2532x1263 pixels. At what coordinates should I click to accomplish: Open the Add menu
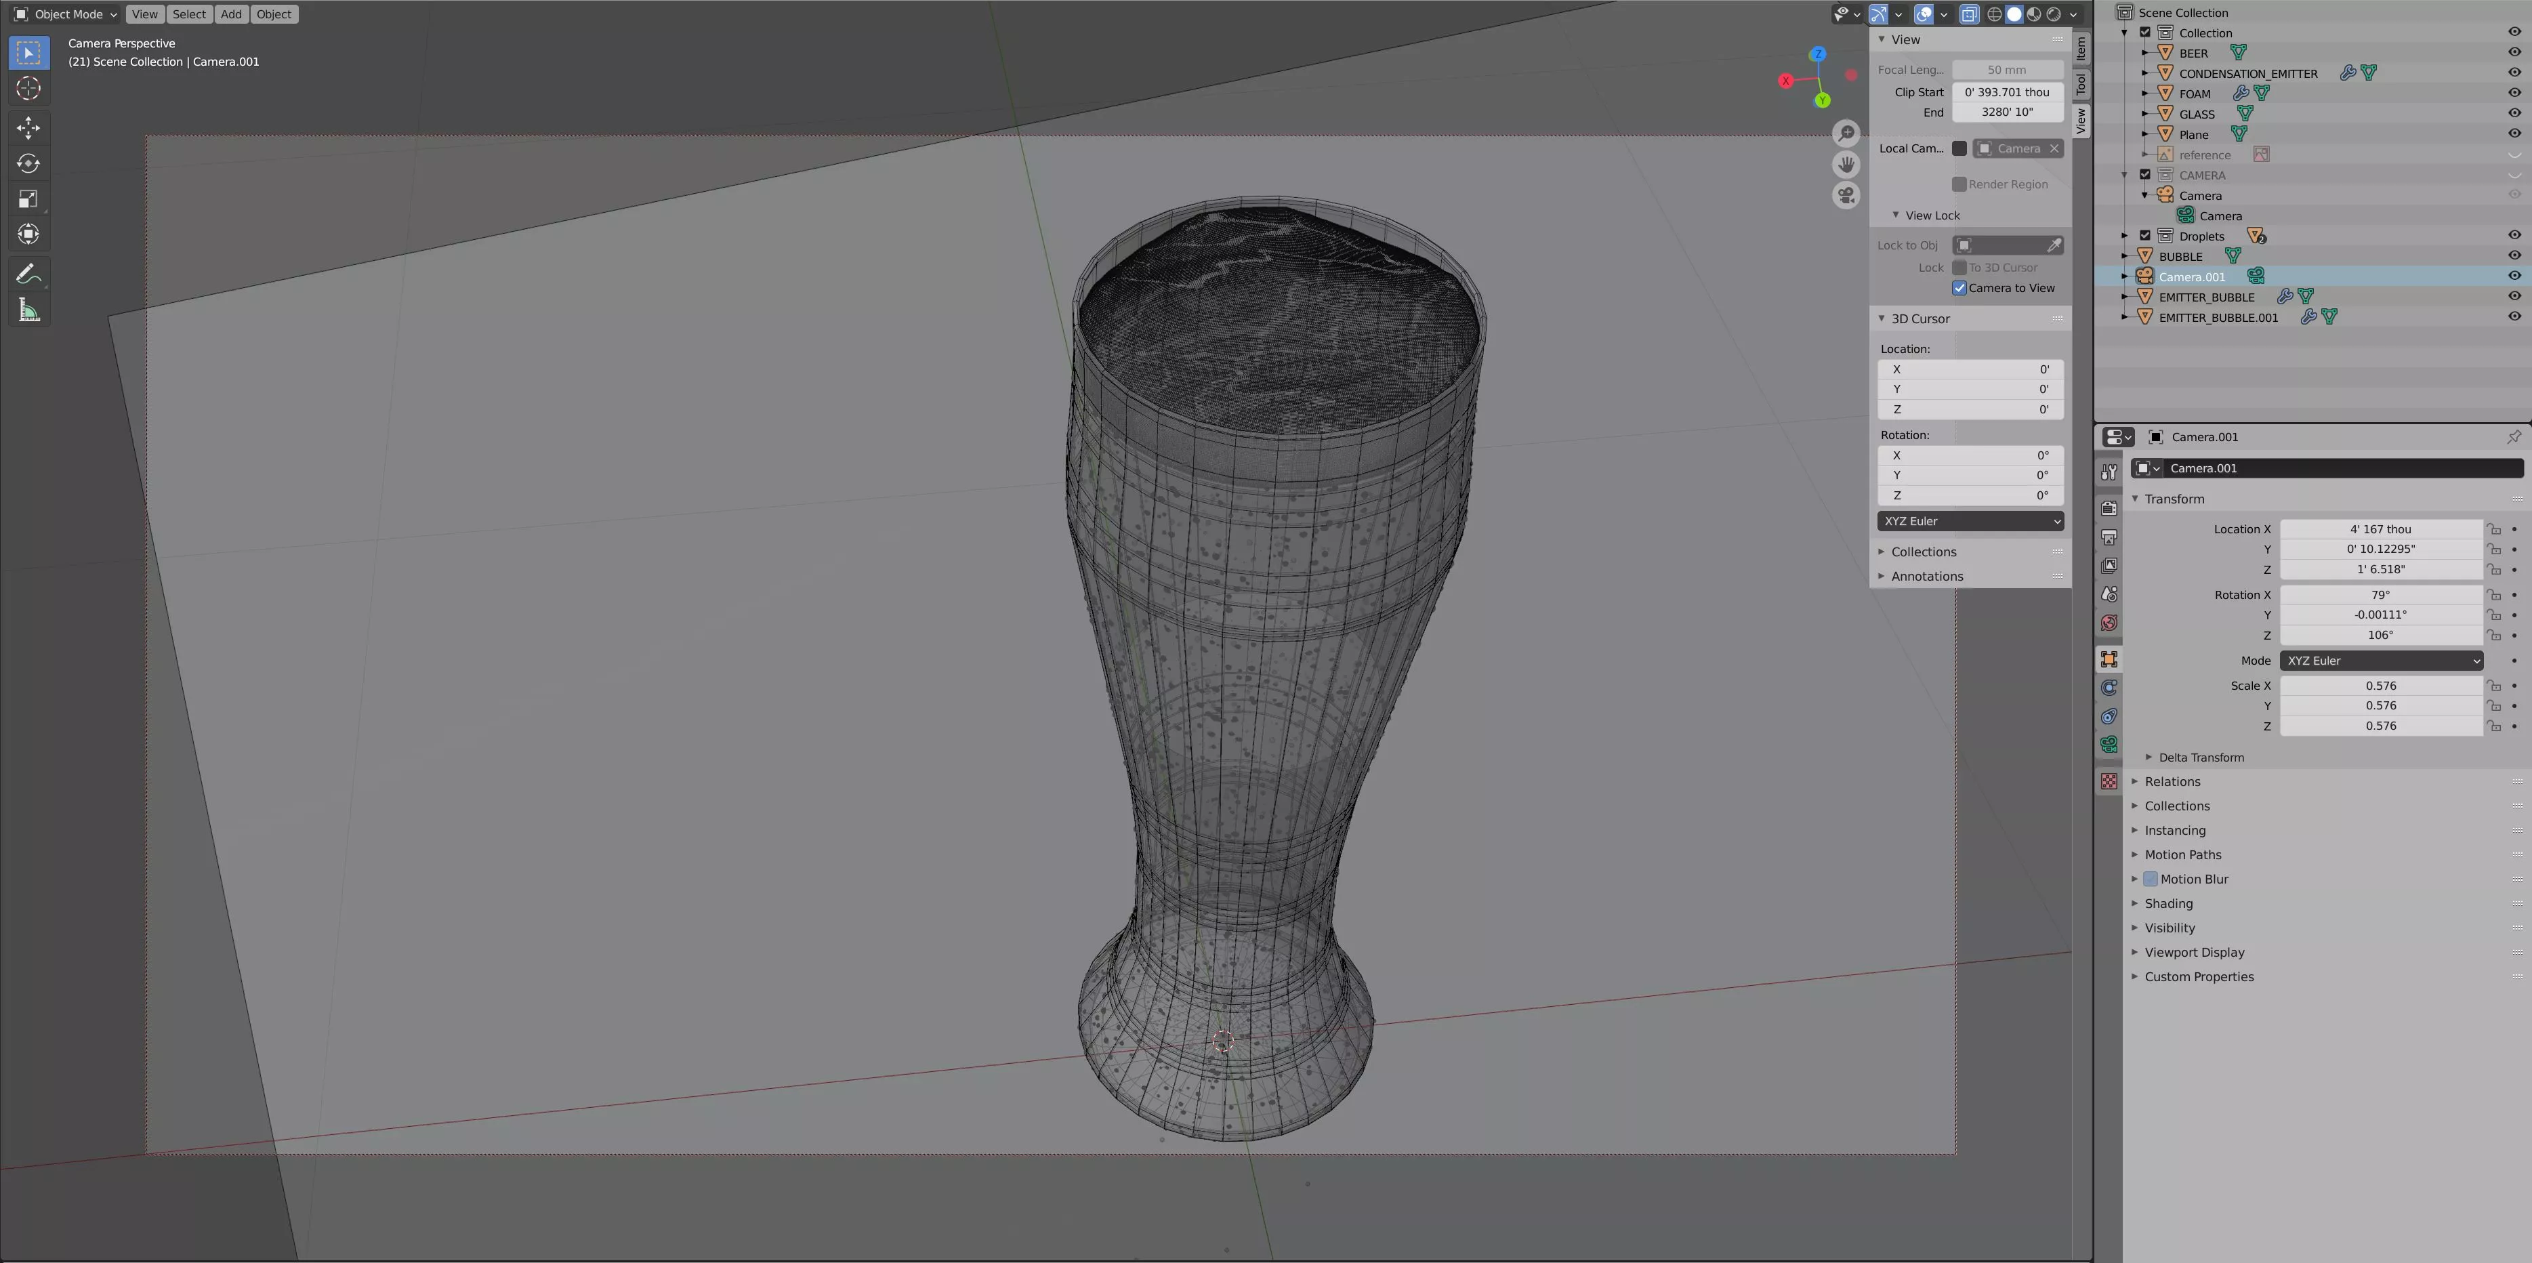pos(230,14)
